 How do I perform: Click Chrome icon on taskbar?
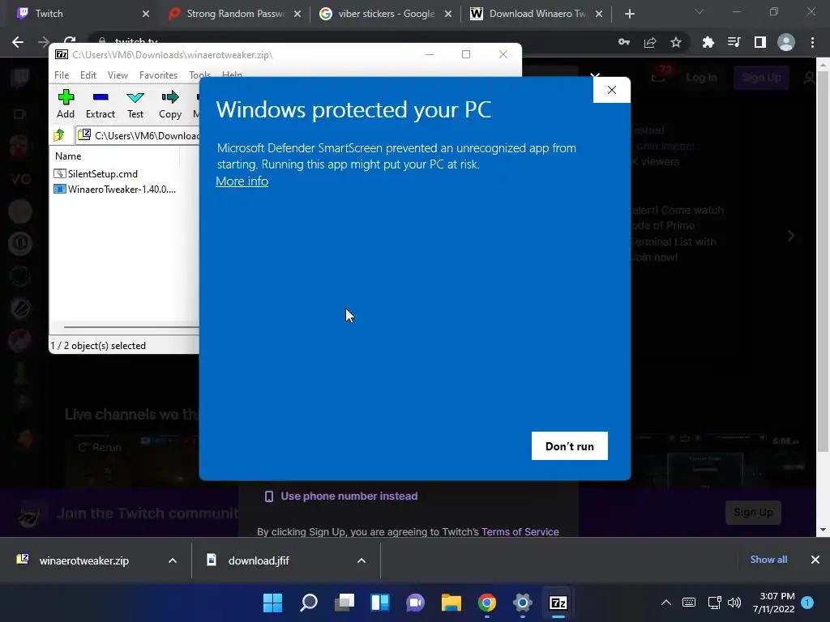tap(487, 603)
